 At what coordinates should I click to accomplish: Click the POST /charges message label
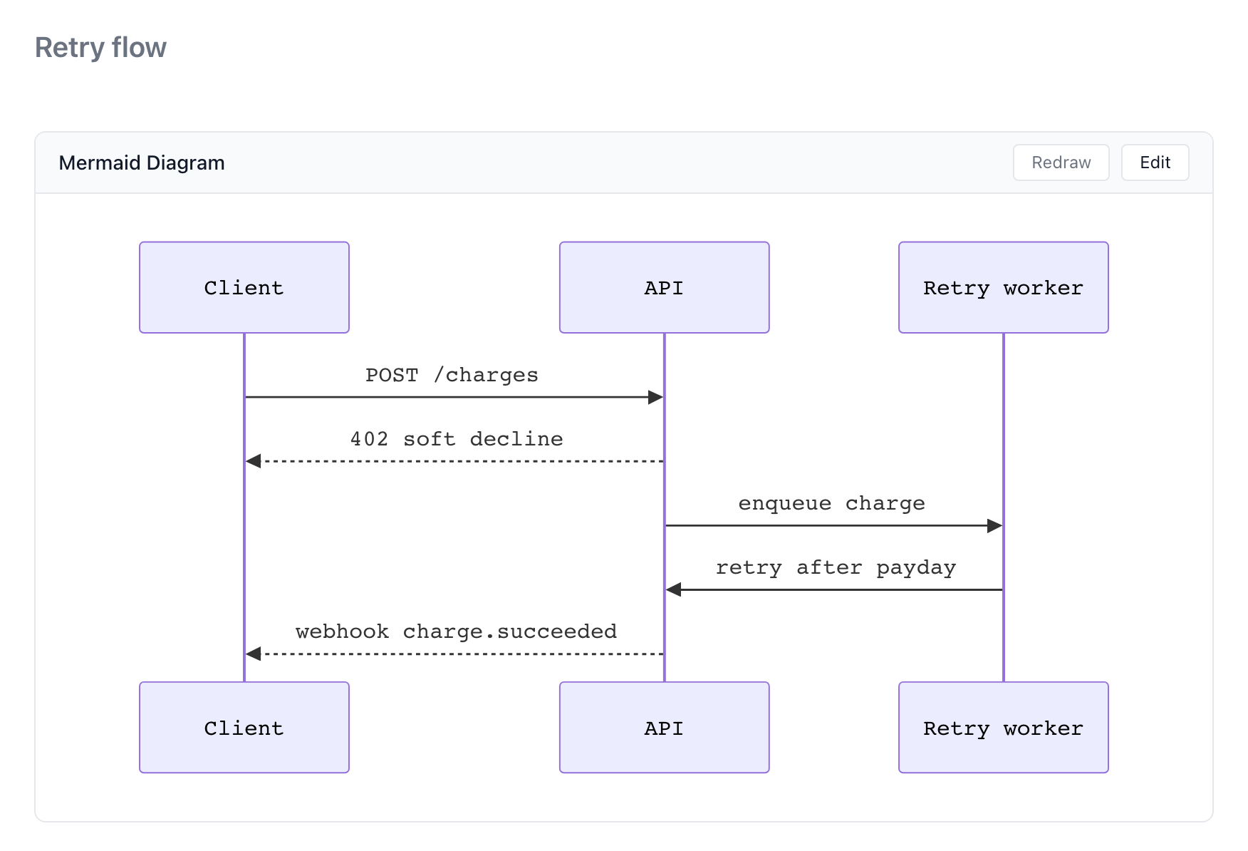click(x=452, y=375)
